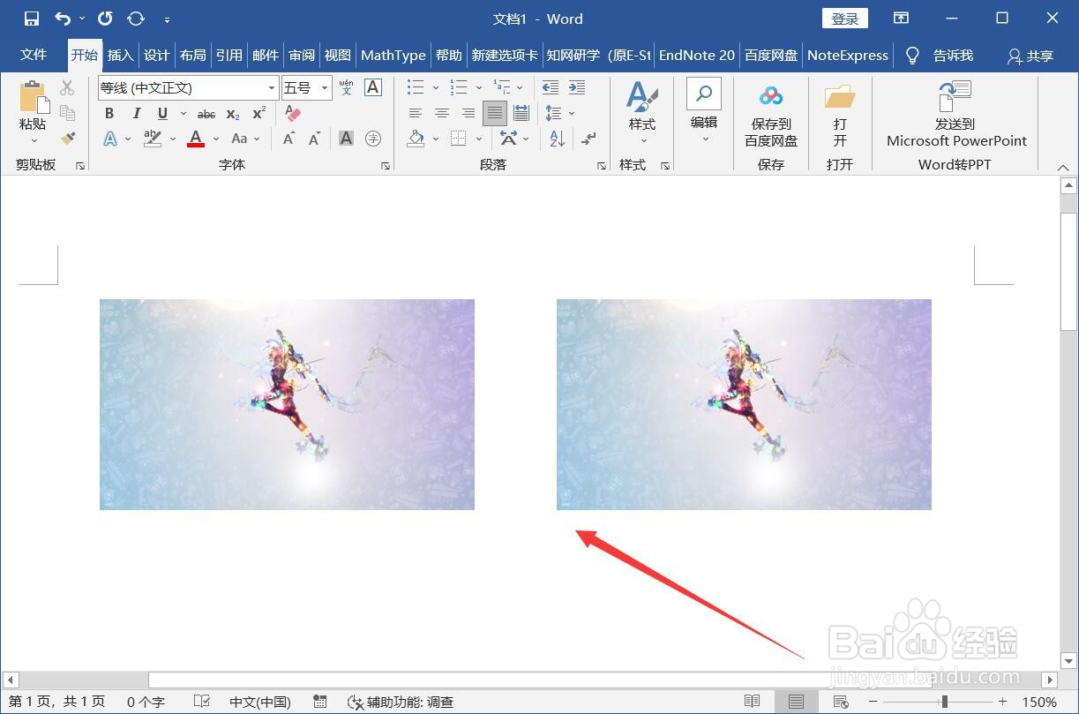Click the Copy icon
Image resolution: width=1079 pixels, height=714 pixels.
pos(67,112)
